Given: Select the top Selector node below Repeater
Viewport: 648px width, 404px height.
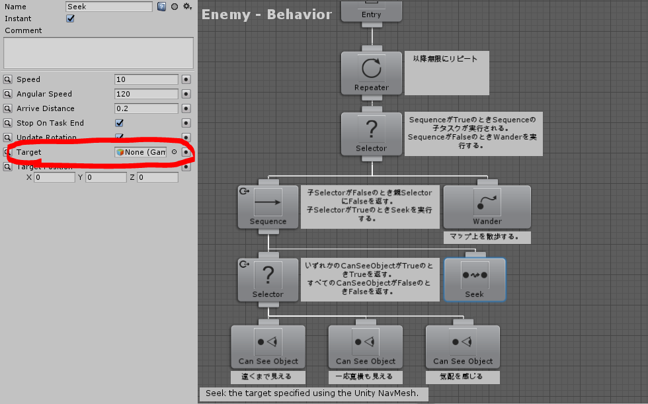Looking at the screenshot, I should [x=372, y=134].
